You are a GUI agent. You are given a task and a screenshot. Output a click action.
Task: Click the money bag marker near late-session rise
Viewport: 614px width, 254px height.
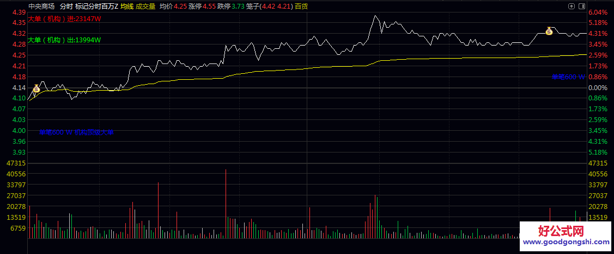click(x=549, y=31)
